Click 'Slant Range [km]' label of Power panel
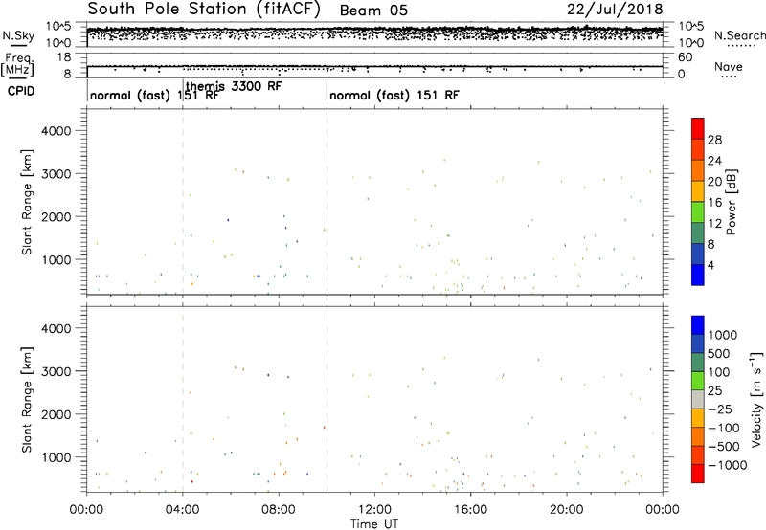The width and height of the screenshot is (766, 530). pos(27,202)
